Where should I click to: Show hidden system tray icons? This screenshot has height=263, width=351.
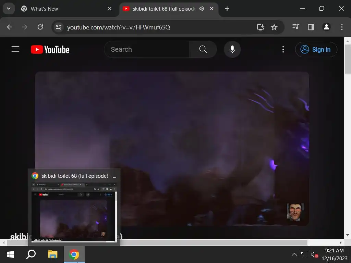coord(294,254)
